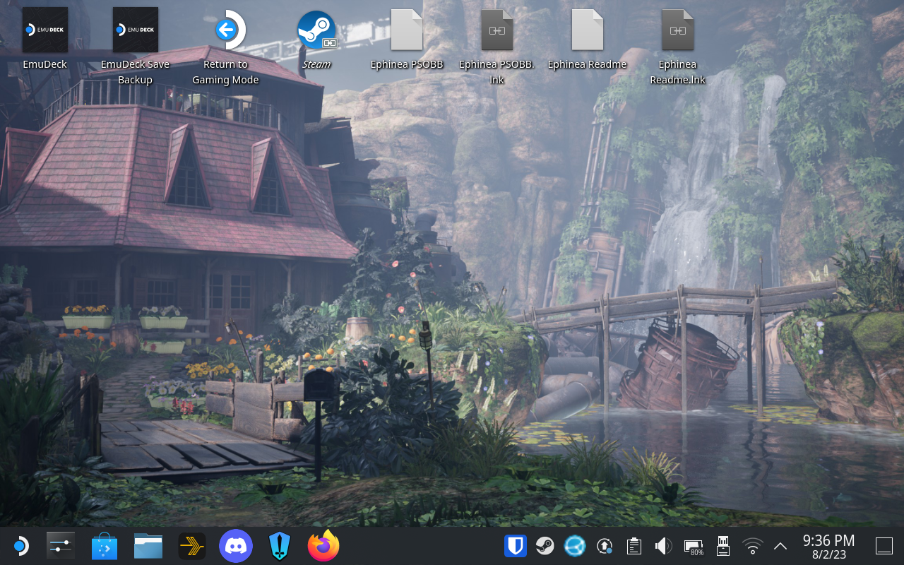904x565 pixels.
Task: Click the Steam system tray icon
Action: tap(545, 546)
